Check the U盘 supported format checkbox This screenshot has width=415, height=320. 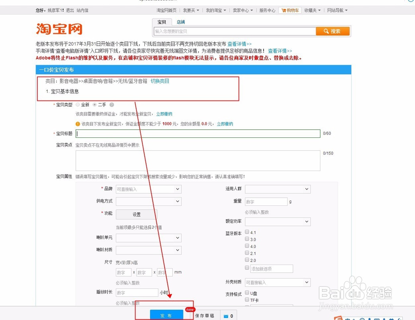click(x=247, y=293)
